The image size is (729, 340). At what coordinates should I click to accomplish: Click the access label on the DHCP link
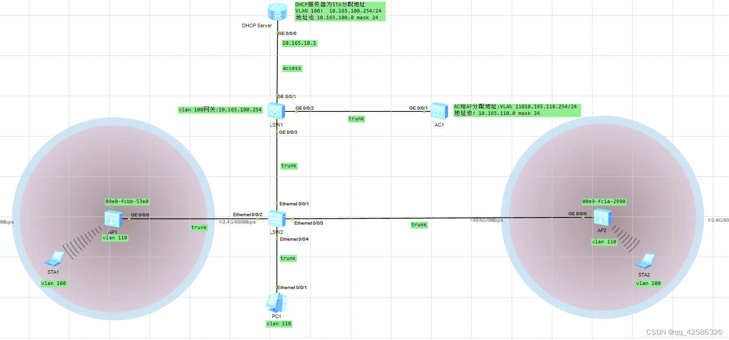click(x=292, y=68)
